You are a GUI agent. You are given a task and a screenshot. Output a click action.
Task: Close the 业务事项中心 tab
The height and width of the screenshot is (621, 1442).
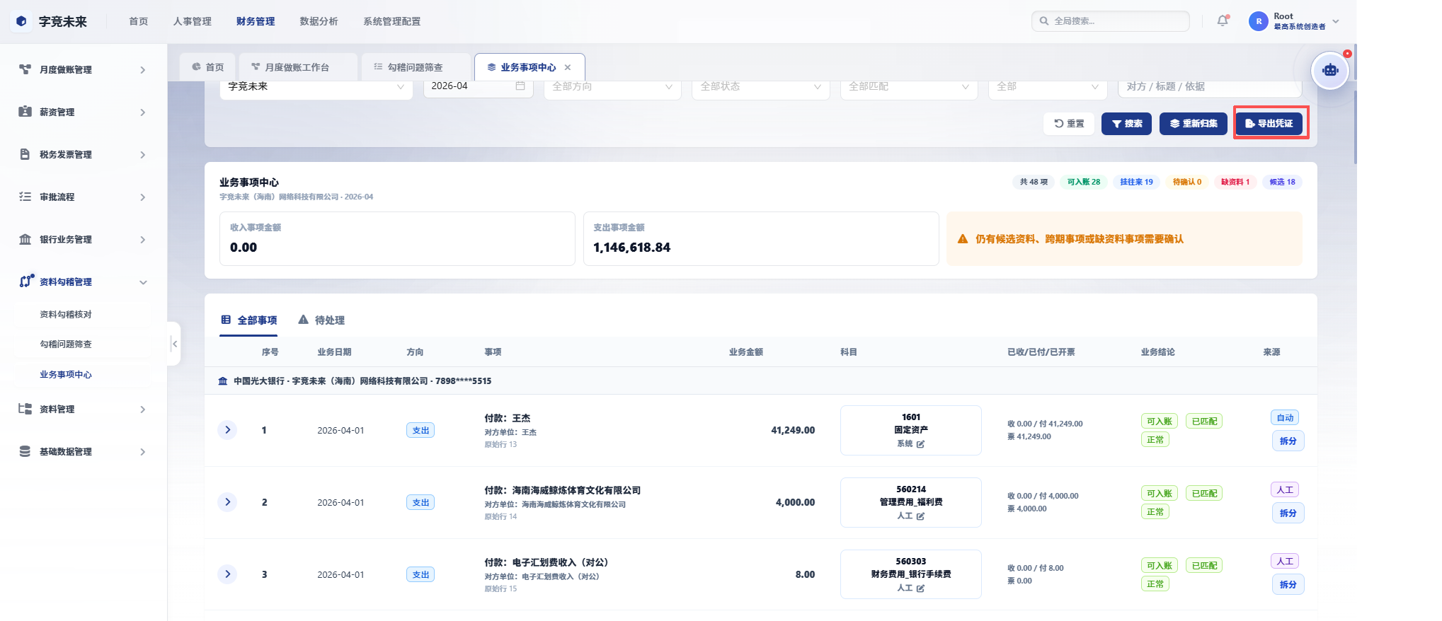568,67
